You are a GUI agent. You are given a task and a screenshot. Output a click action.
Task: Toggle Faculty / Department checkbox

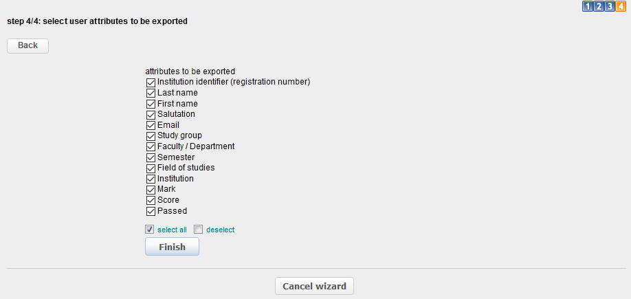(x=151, y=146)
